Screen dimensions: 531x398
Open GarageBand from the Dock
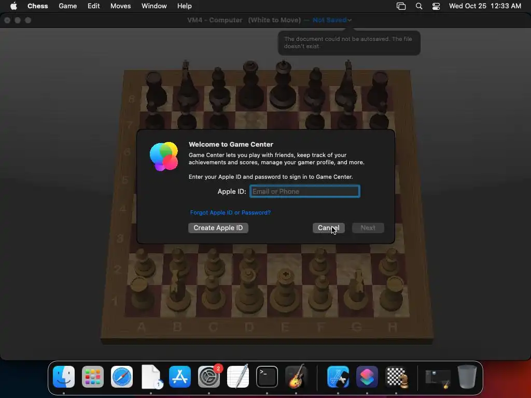pos(296,377)
